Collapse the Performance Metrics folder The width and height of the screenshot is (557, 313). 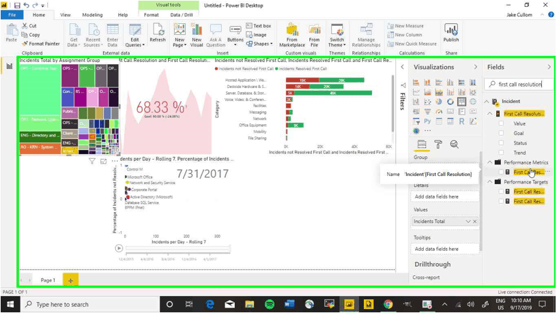click(490, 162)
